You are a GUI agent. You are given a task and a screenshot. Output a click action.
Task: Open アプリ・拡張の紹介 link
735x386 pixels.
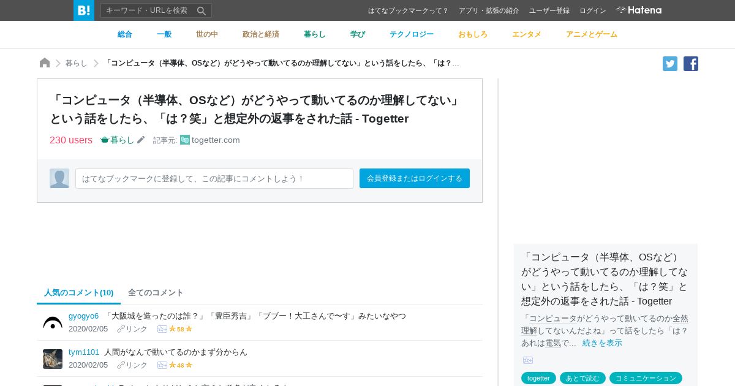489,10
